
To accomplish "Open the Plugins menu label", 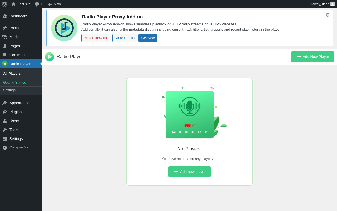I will (16, 112).
